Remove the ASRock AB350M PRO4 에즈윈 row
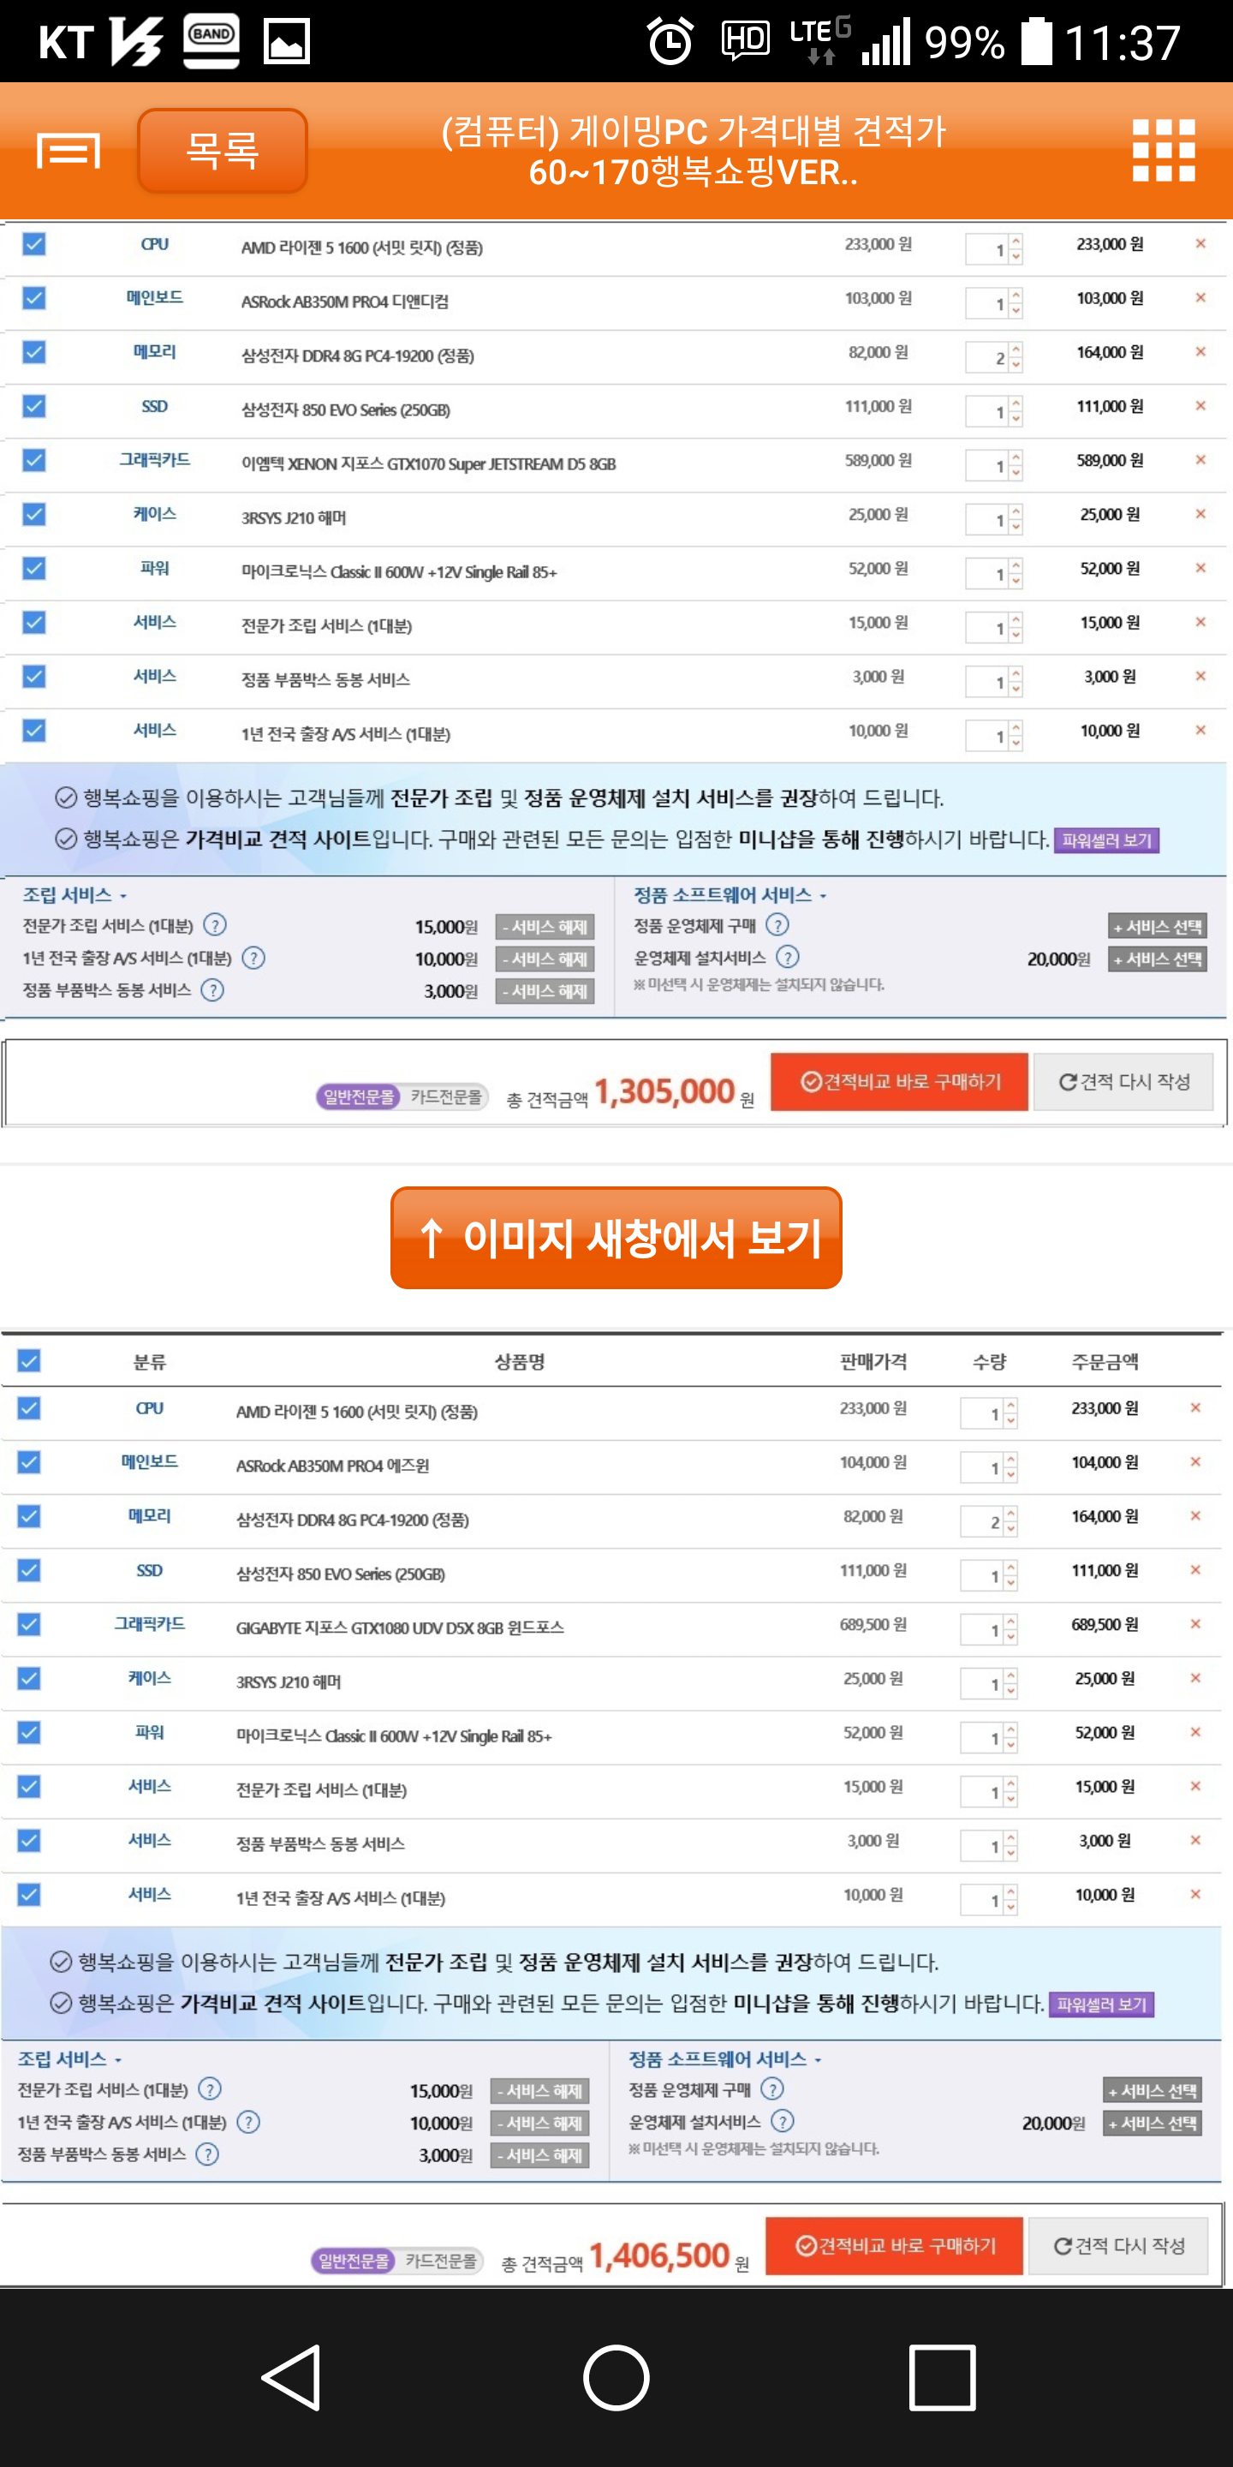The width and height of the screenshot is (1233, 2467). coord(1194,1461)
